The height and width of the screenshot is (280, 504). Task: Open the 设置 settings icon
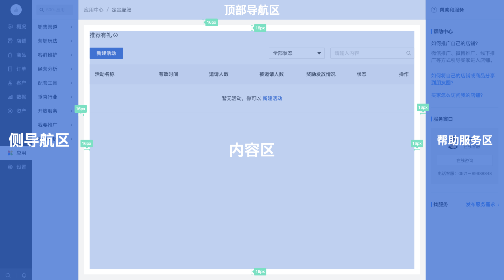pyautogui.click(x=11, y=167)
